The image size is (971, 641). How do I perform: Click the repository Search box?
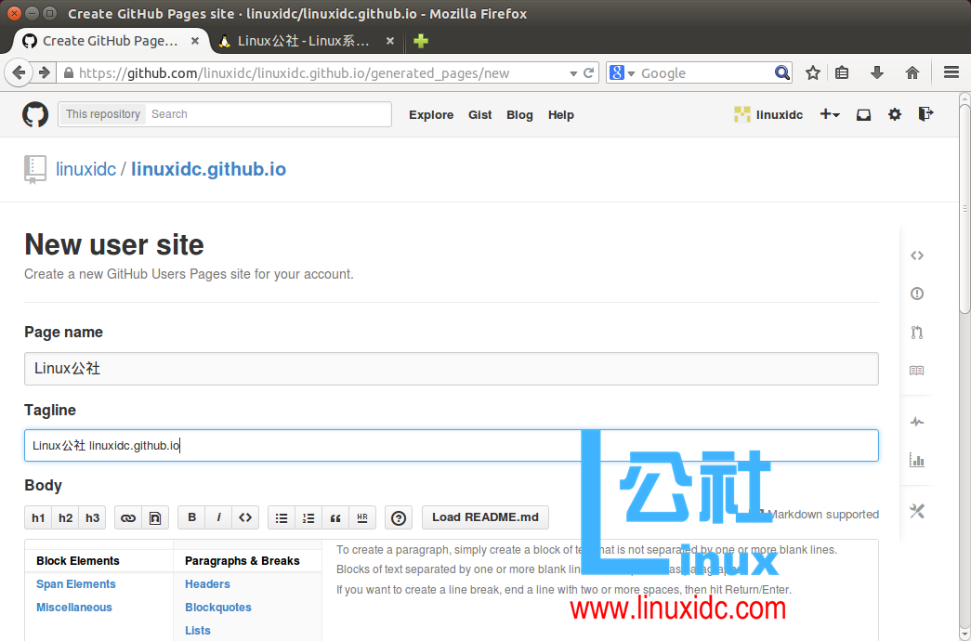[269, 114]
